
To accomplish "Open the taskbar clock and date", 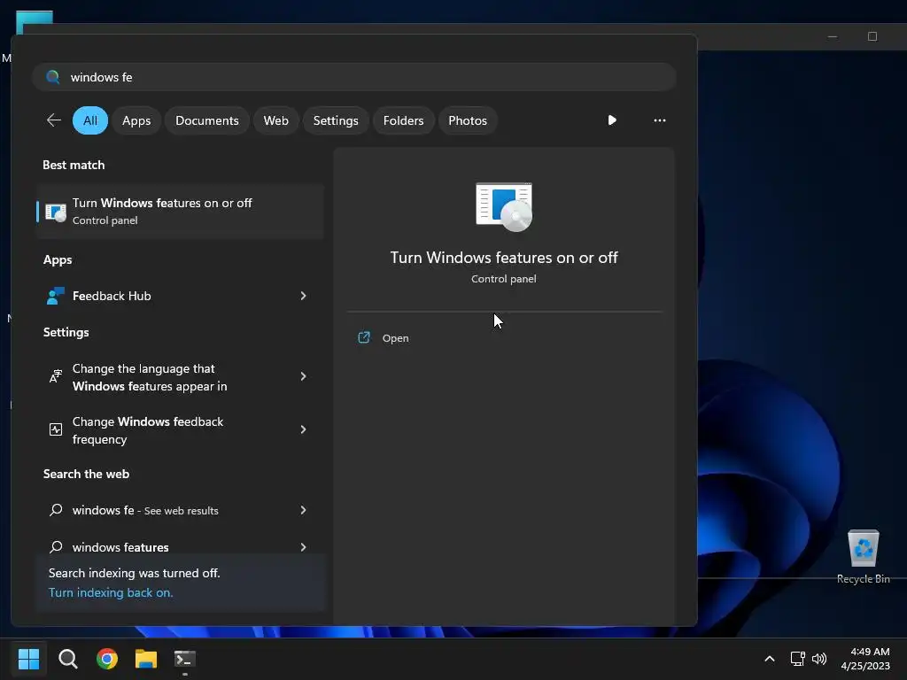I will pyautogui.click(x=865, y=659).
